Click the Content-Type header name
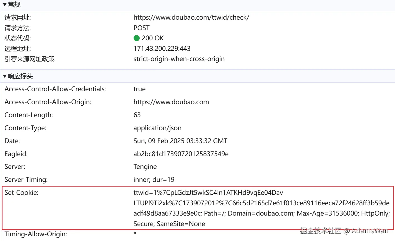The height and width of the screenshot is (241, 395). tap(25, 128)
